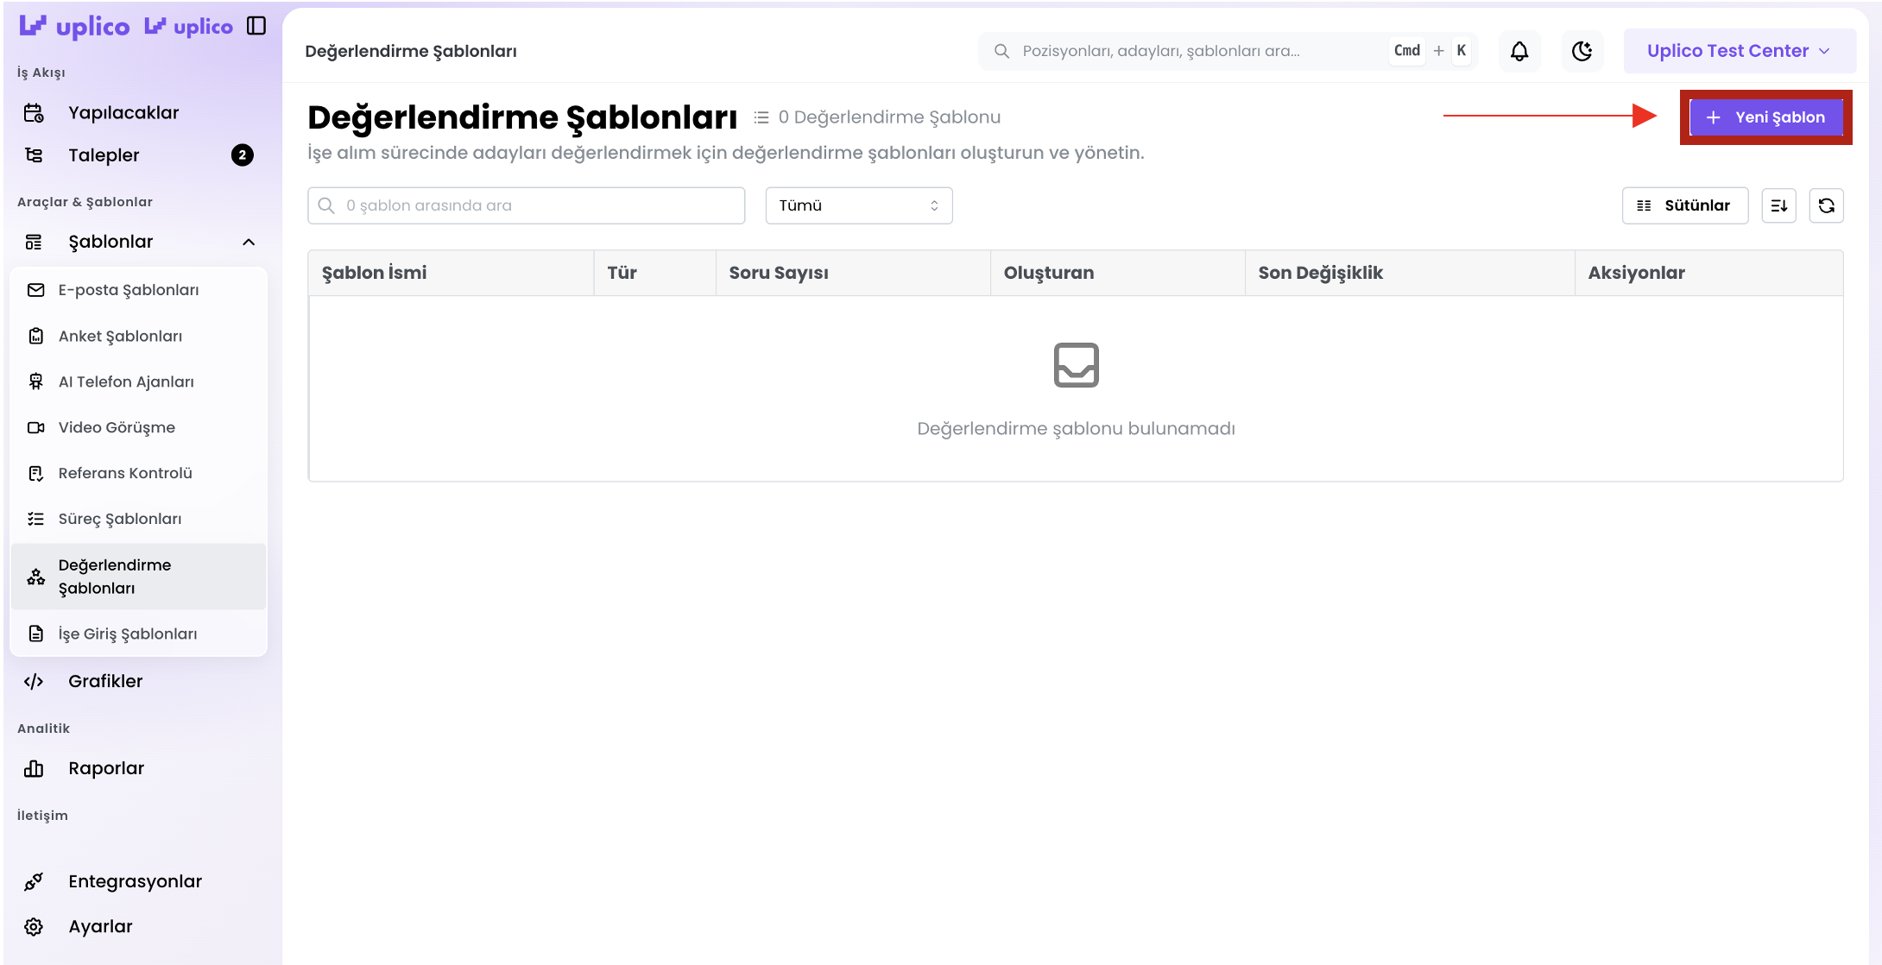Image resolution: width=1882 pixels, height=965 pixels.
Task: Click the notifications bell icon
Action: tap(1519, 51)
